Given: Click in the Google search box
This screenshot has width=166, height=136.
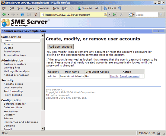Looking at the screenshot, I should point(147,14).
